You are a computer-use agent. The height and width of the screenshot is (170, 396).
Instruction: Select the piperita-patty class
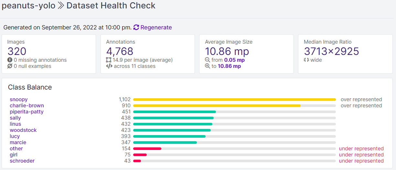pyautogui.click(x=27, y=112)
